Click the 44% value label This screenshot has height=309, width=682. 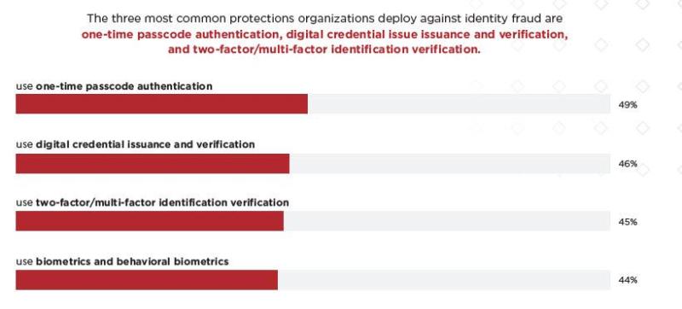tap(627, 280)
